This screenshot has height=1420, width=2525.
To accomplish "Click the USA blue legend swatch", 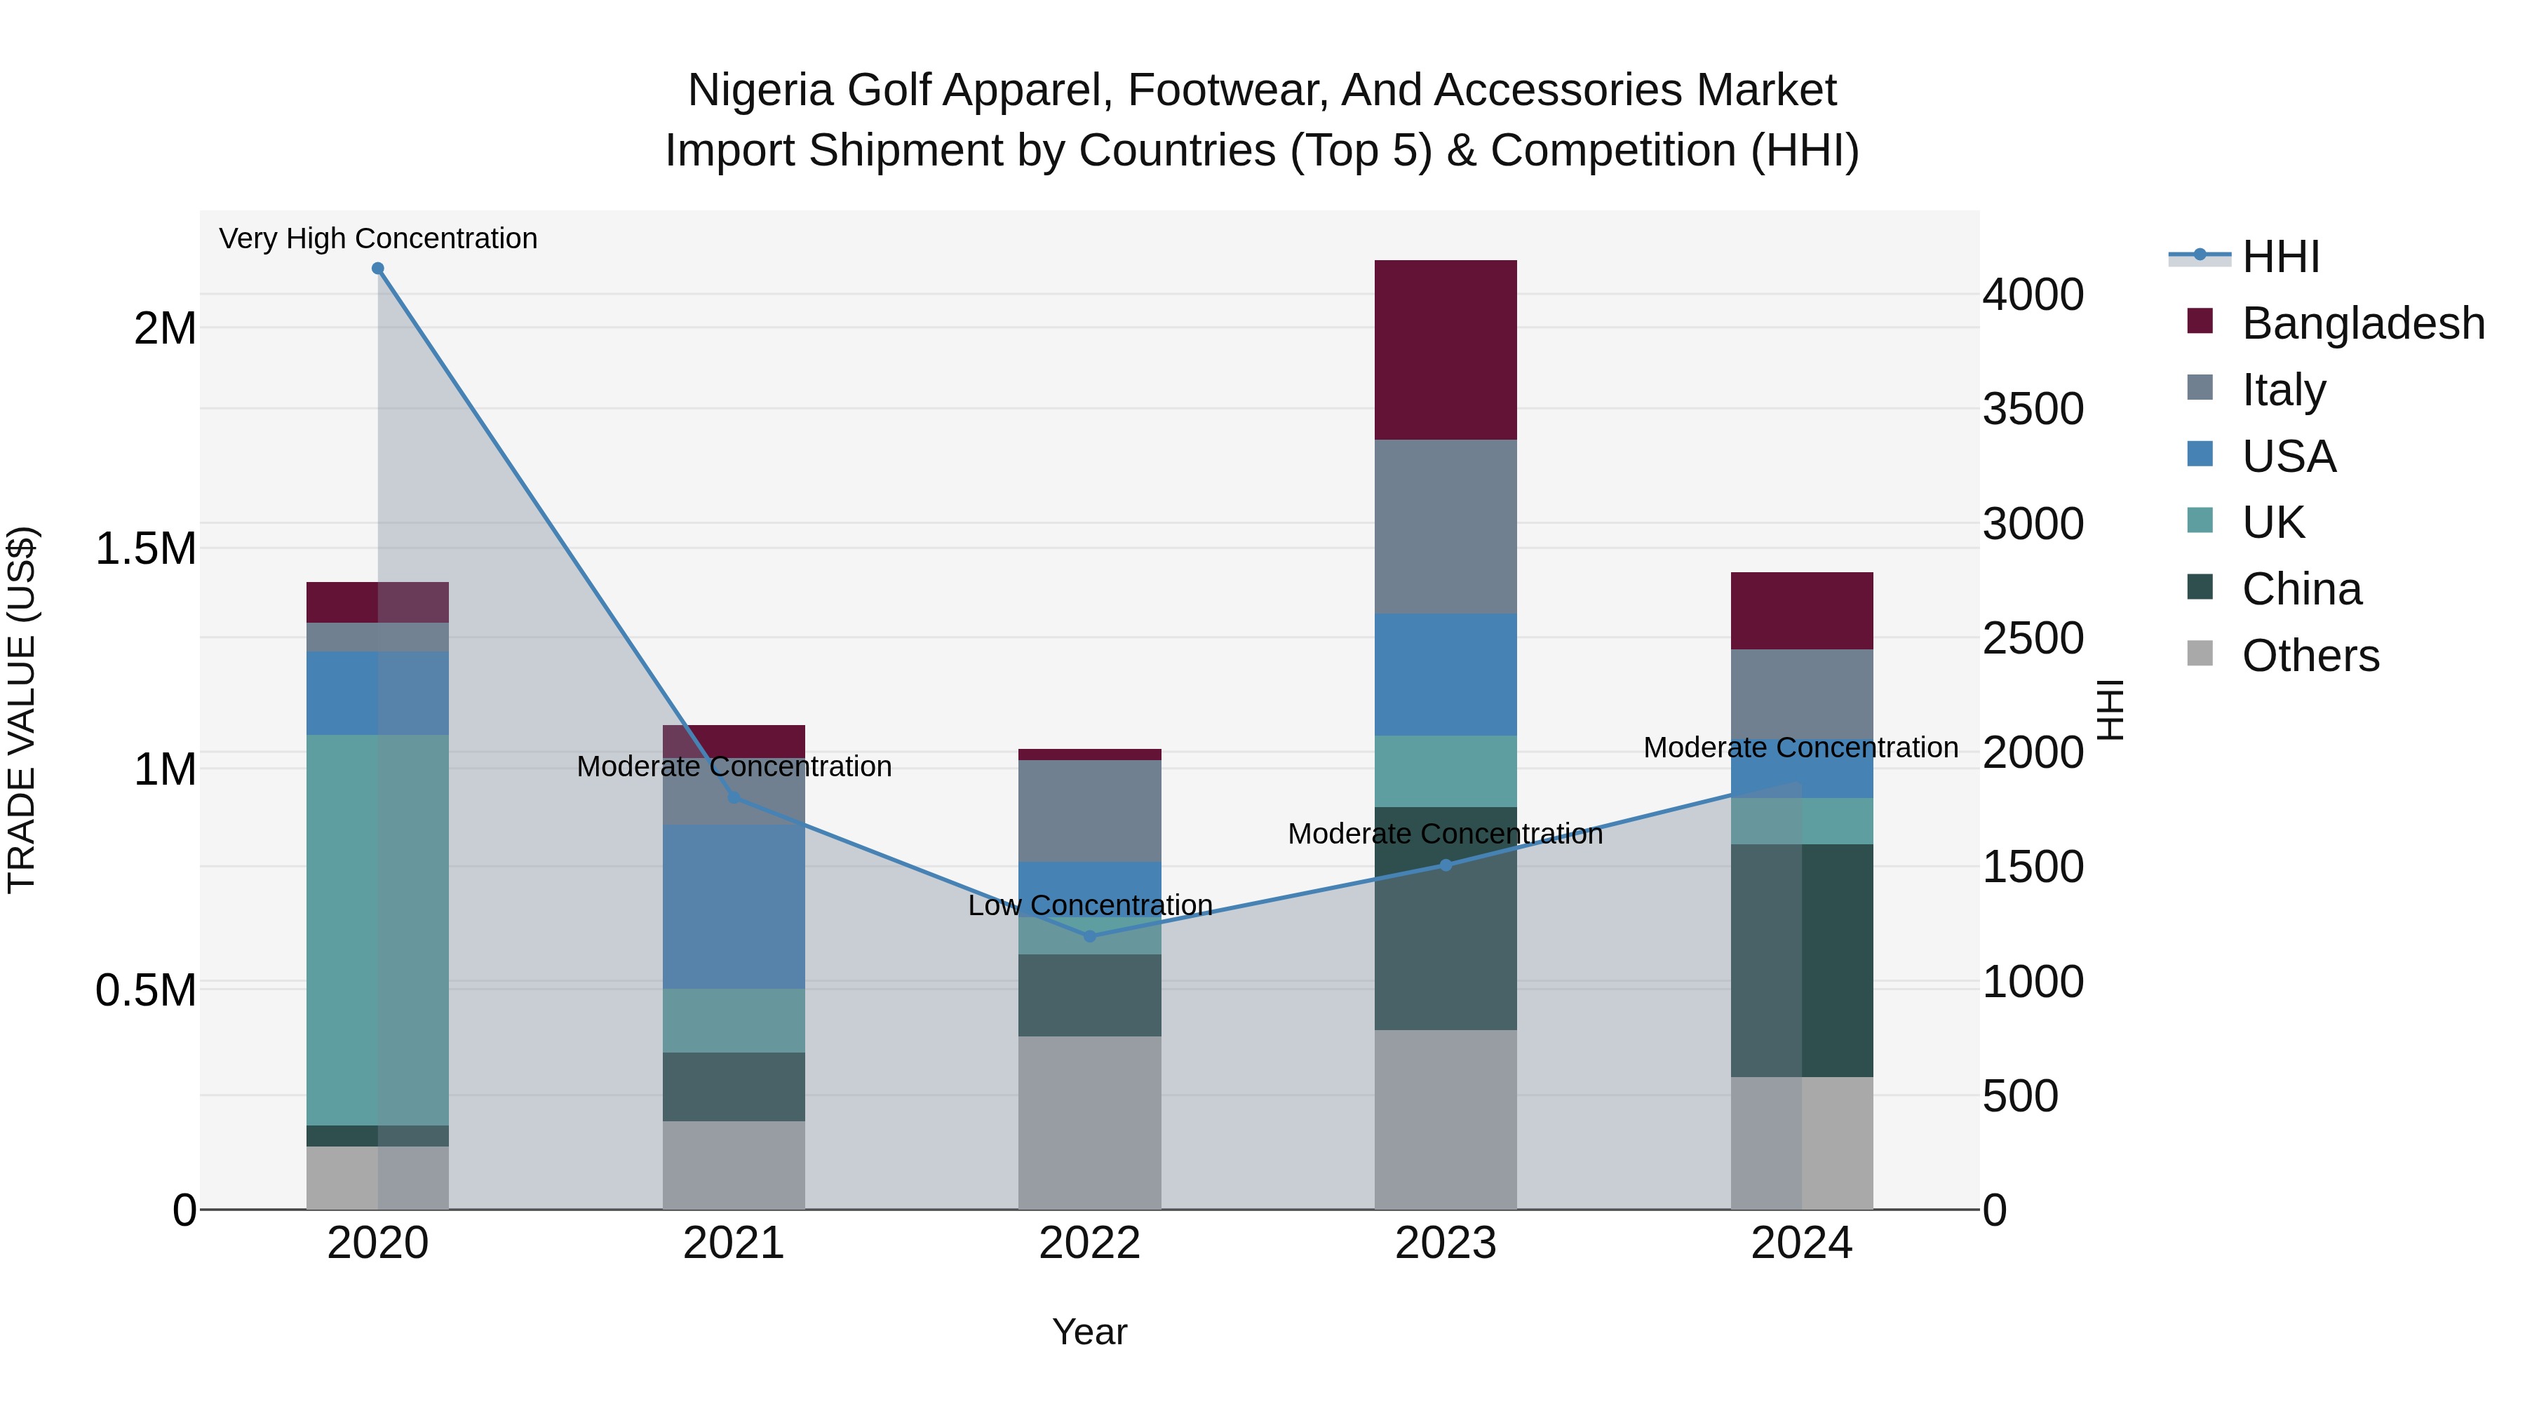I will click(2200, 454).
